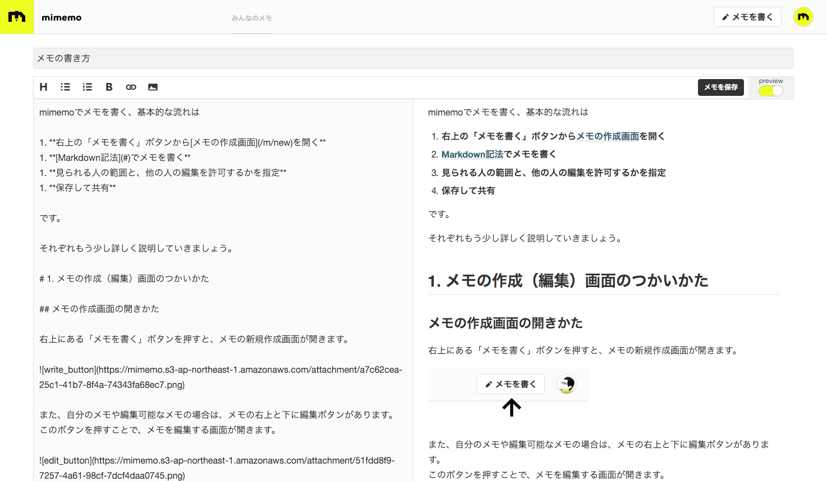Click editor text 'それぞれもう少し詳しく説明していきましょう。'
This screenshot has height=481, width=827.
coord(136,248)
